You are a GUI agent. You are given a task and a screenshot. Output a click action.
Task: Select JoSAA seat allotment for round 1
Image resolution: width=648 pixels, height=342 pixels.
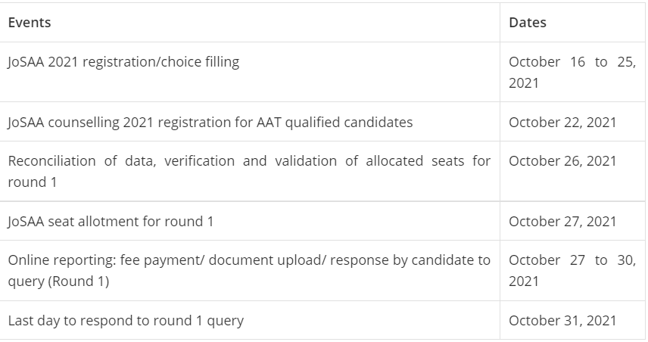coord(111,222)
